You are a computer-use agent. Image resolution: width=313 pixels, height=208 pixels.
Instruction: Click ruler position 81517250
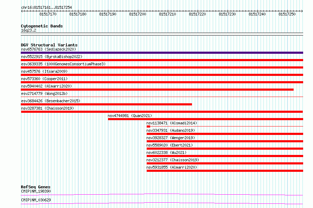[x=287, y=14]
